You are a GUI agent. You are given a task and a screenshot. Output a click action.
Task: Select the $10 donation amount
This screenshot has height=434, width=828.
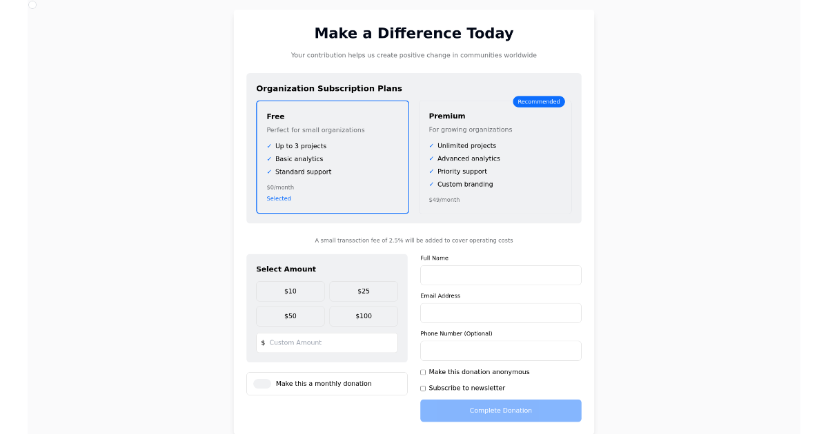click(290, 291)
